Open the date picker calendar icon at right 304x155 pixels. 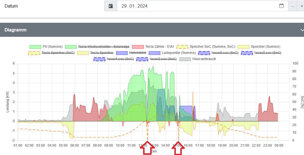tap(281, 6)
